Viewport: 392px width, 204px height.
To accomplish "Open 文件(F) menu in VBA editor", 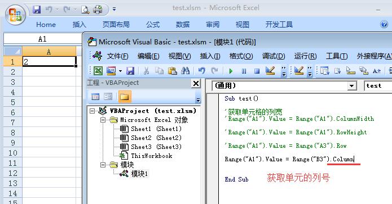I will click(x=117, y=56).
